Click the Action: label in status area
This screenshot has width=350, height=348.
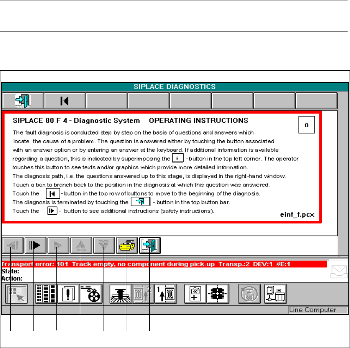point(12,278)
